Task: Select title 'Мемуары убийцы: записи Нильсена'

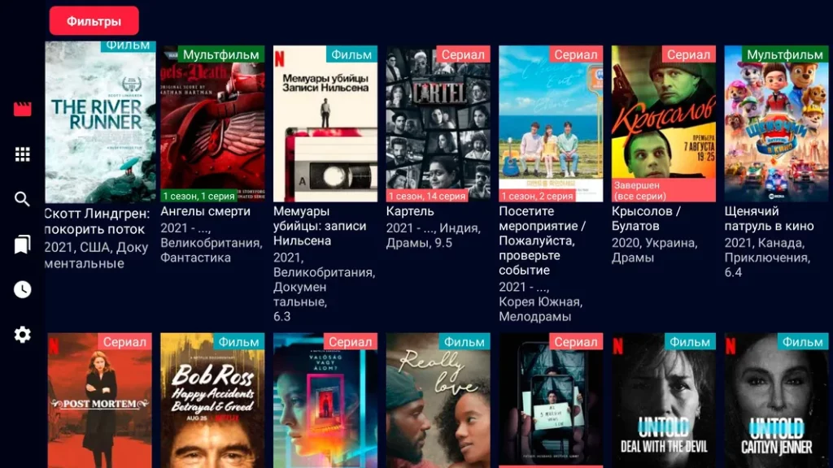Action: [320, 226]
